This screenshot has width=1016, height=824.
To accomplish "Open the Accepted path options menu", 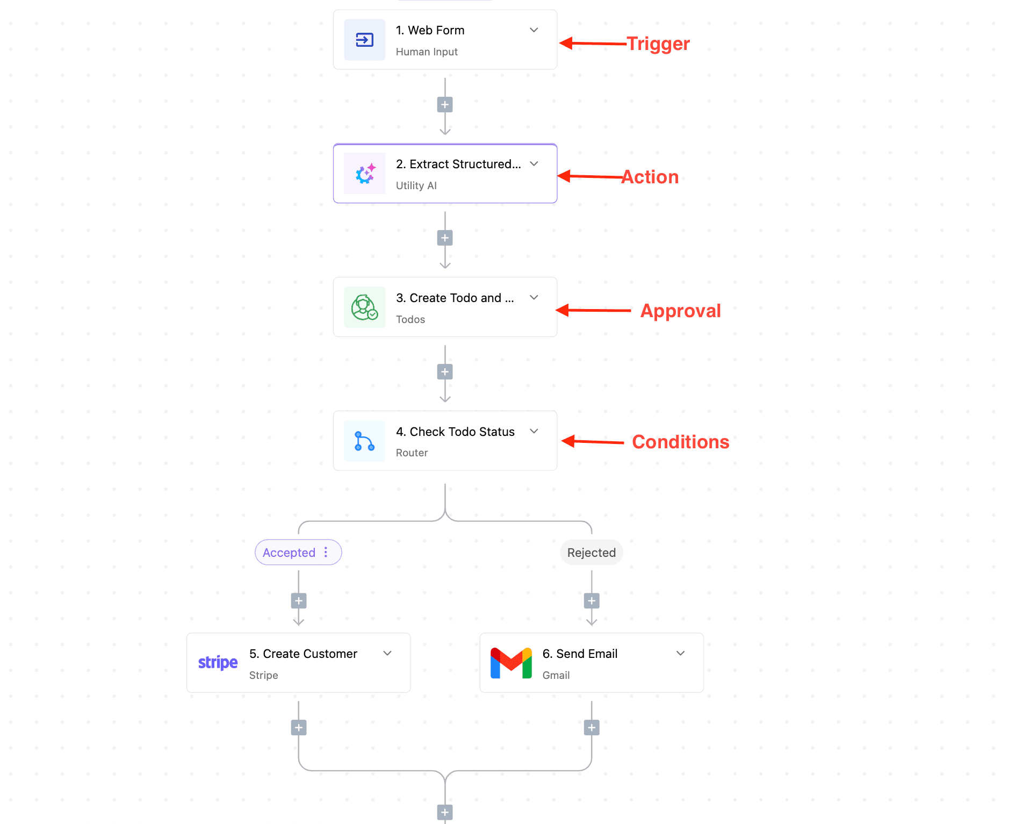I will tap(326, 552).
